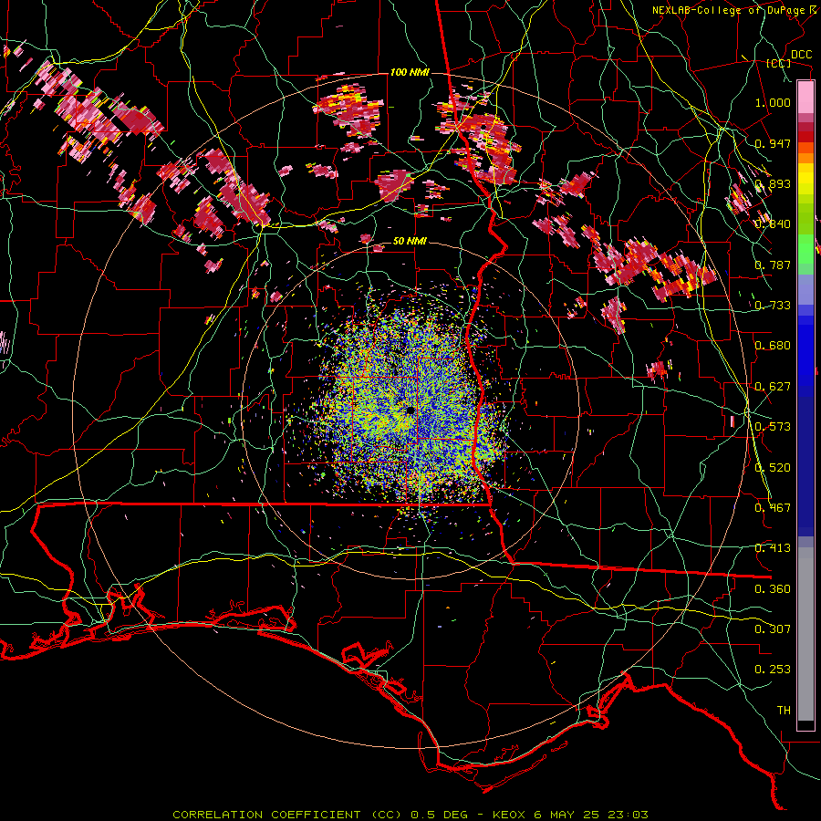
Task: Select the 0.573 scale value
Action: (773, 427)
